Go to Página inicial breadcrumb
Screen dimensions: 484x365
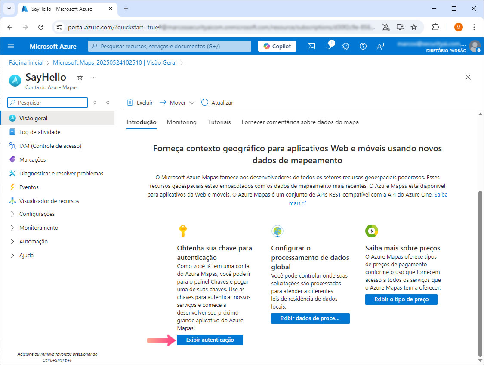[x=26, y=62]
